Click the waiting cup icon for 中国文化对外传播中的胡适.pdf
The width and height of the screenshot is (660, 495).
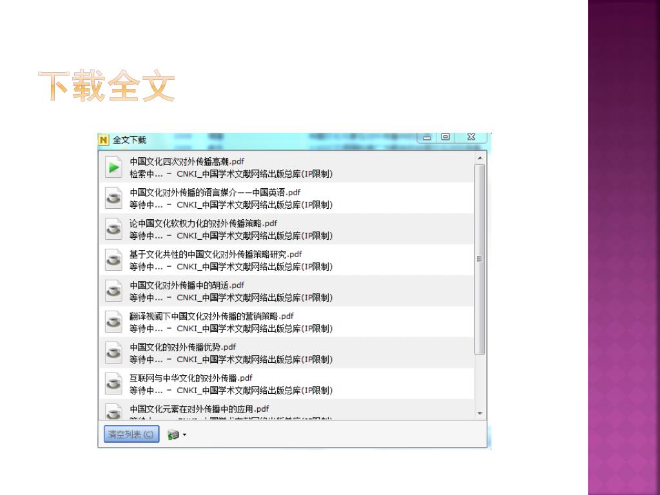(113, 291)
